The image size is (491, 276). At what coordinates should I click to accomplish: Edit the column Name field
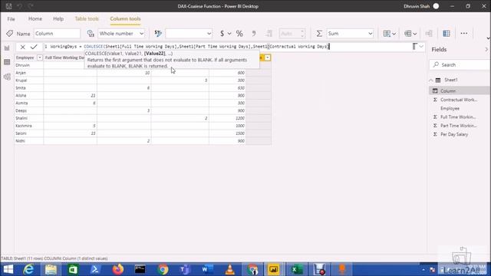coord(57,34)
